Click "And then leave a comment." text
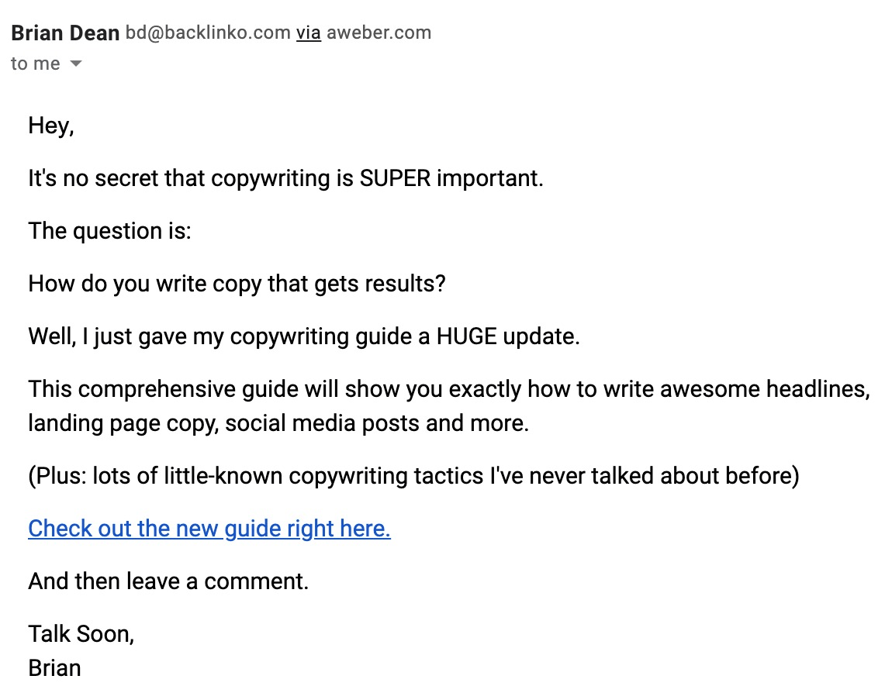Viewport: 892px width, 693px height. 168,581
